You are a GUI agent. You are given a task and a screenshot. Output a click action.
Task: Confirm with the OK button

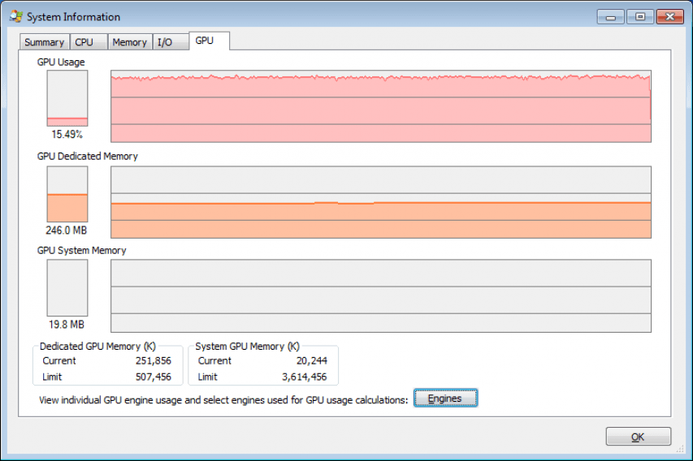click(639, 437)
